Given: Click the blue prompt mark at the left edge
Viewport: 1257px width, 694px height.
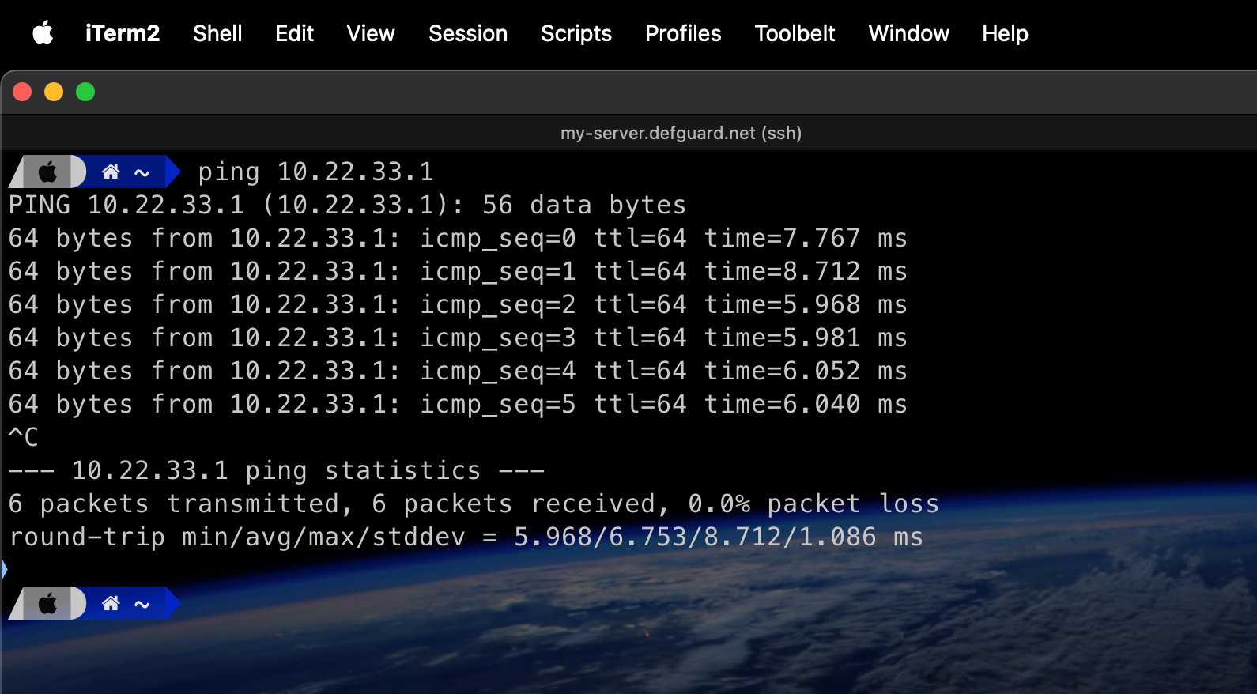Looking at the screenshot, I should [4, 568].
